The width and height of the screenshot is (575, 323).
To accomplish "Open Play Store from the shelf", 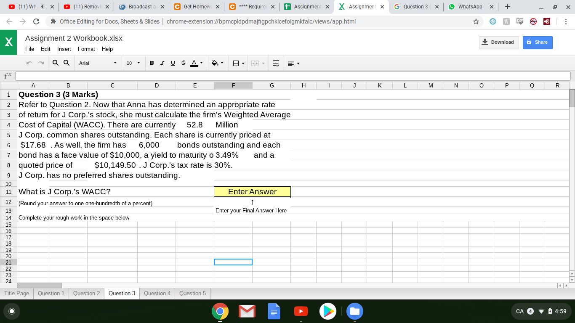I will (327, 311).
